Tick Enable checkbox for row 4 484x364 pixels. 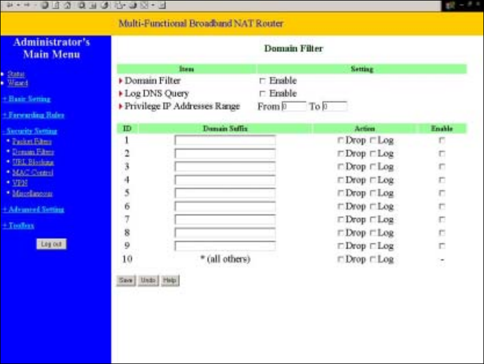(x=442, y=180)
